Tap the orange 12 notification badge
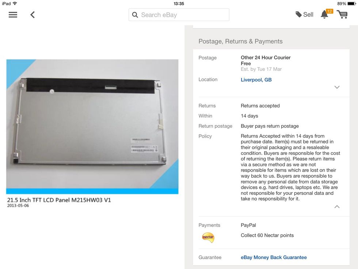Image resolution: width=358 pixels, height=269 pixels. (x=330, y=11)
